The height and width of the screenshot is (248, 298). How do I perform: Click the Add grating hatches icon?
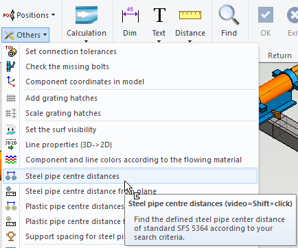tap(11, 98)
